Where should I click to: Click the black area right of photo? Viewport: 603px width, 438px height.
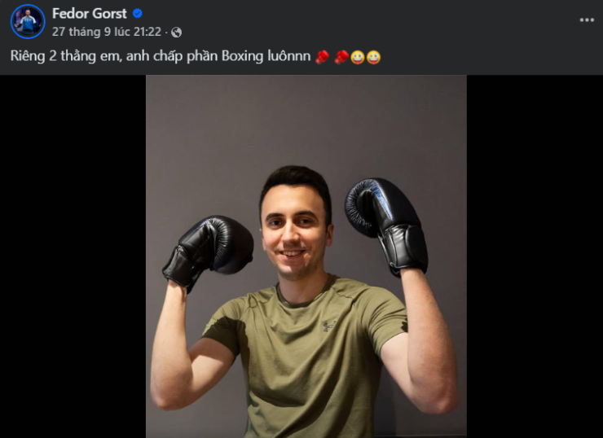pos(535,256)
